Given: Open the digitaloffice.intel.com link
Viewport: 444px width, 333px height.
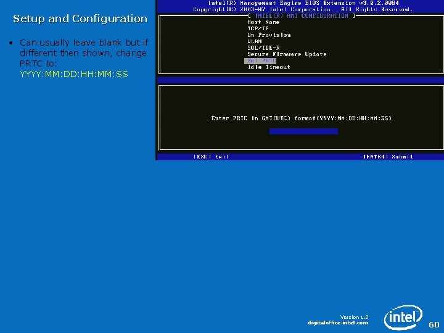Looking at the screenshot, I should click(338, 323).
